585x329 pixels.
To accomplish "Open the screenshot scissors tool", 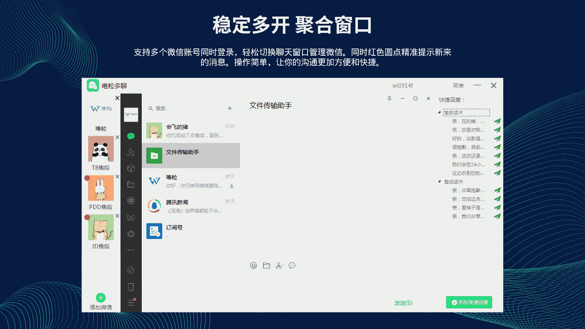I will (279, 265).
